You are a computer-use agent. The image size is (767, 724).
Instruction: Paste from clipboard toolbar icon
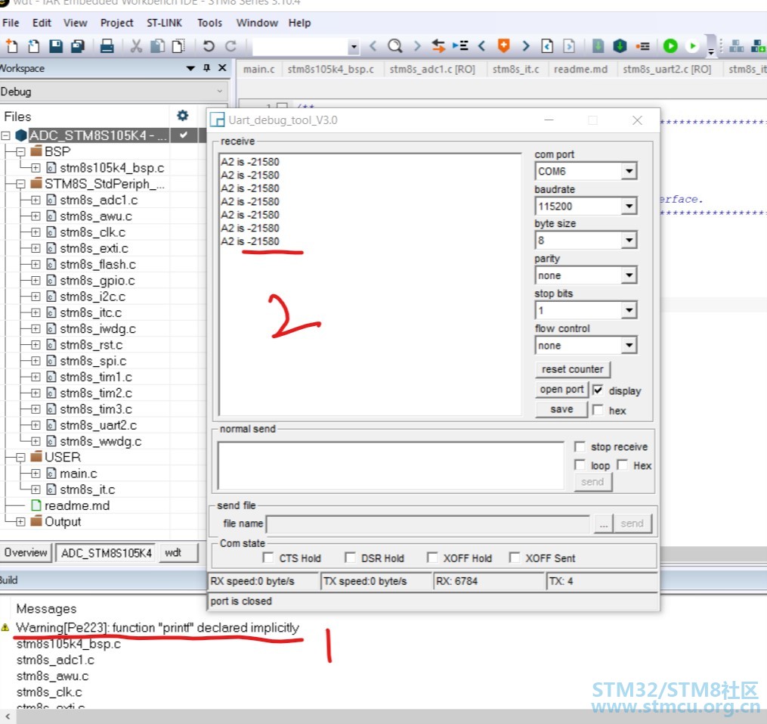179,46
